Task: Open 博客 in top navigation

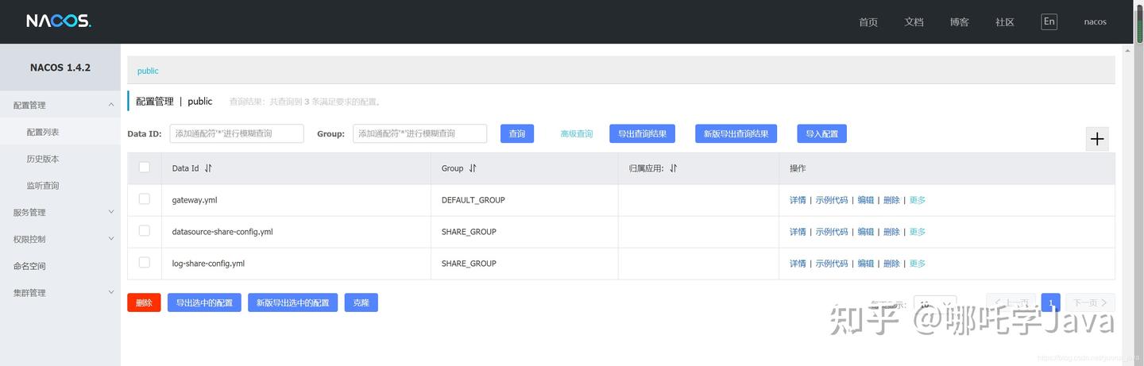Action: pos(959,22)
